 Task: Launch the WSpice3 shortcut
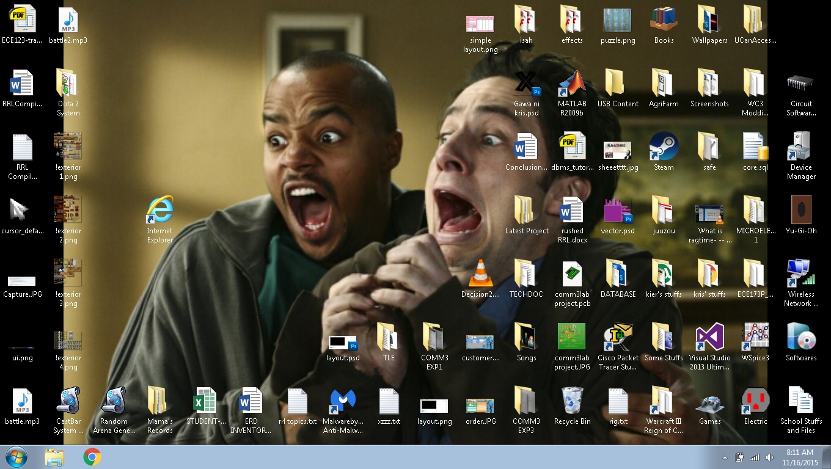[755, 338]
